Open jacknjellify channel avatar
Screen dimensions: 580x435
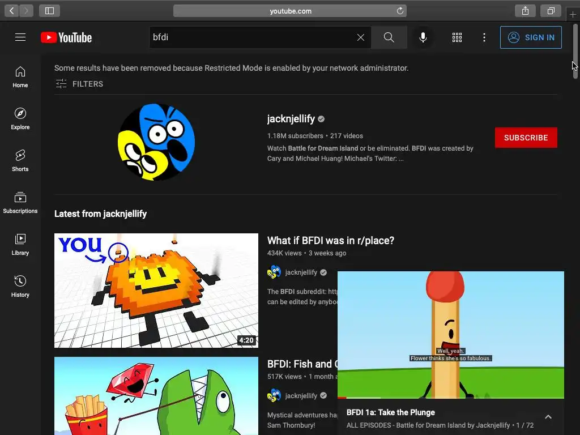(x=156, y=142)
